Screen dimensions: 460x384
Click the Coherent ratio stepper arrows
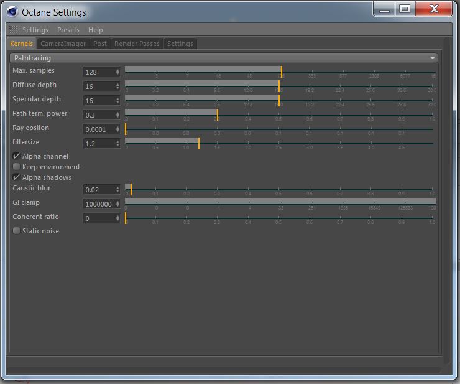(x=117, y=218)
